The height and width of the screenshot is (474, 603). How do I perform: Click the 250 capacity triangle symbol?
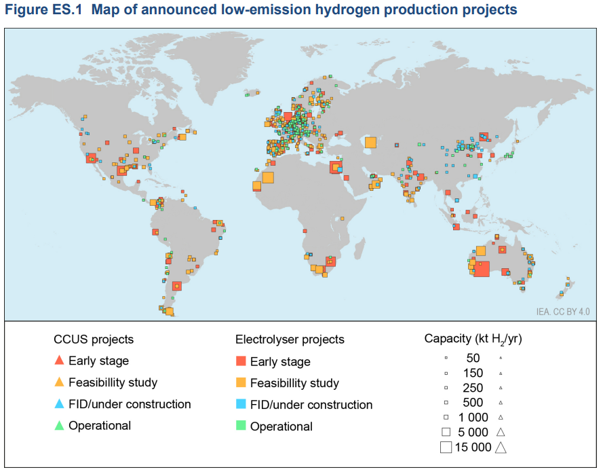(501, 388)
